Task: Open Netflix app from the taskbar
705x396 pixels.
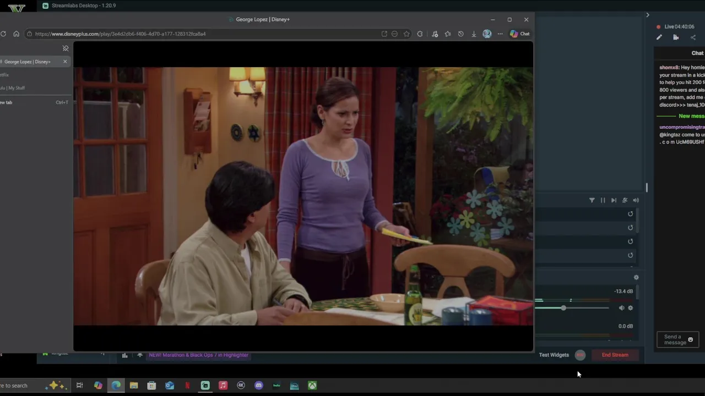Action: point(187,386)
